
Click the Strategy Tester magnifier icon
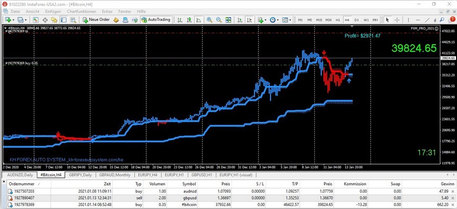[x=73, y=20]
